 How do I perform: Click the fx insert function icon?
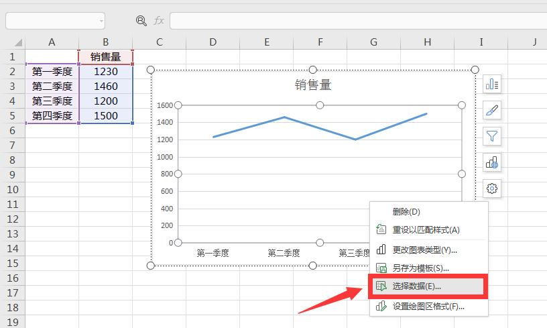coord(159,21)
